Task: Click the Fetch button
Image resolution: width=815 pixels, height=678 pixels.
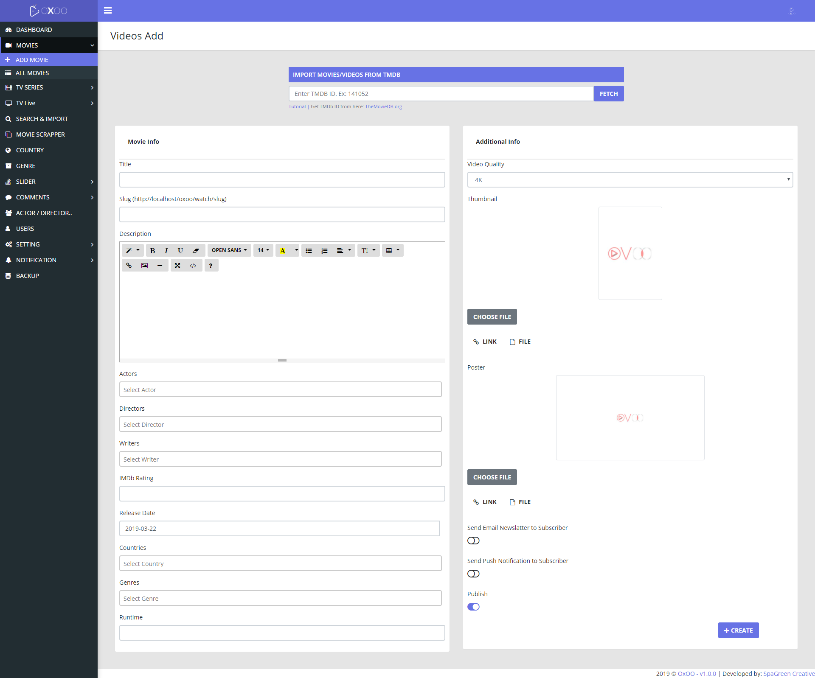Action: [608, 94]
